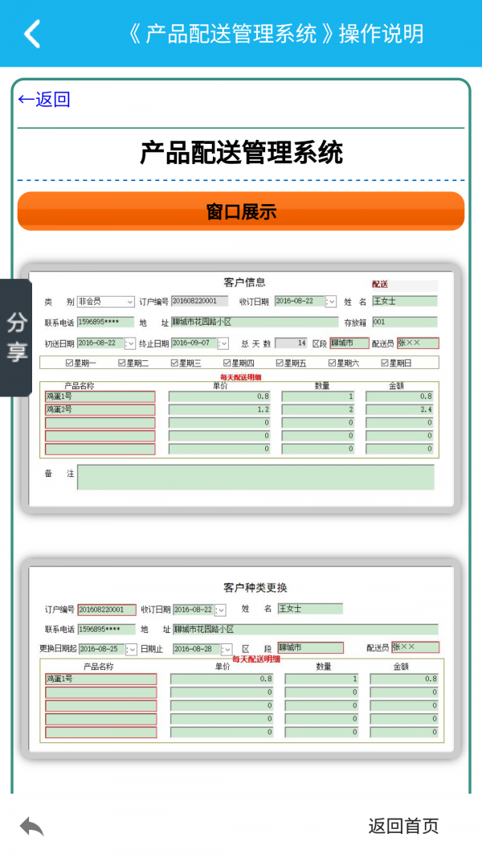
Task: Expand the 收订日期 dropdown in 客户信息
Action: [331, 302]
